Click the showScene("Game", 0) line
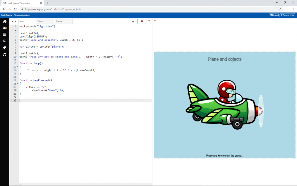 pos(48,90)
